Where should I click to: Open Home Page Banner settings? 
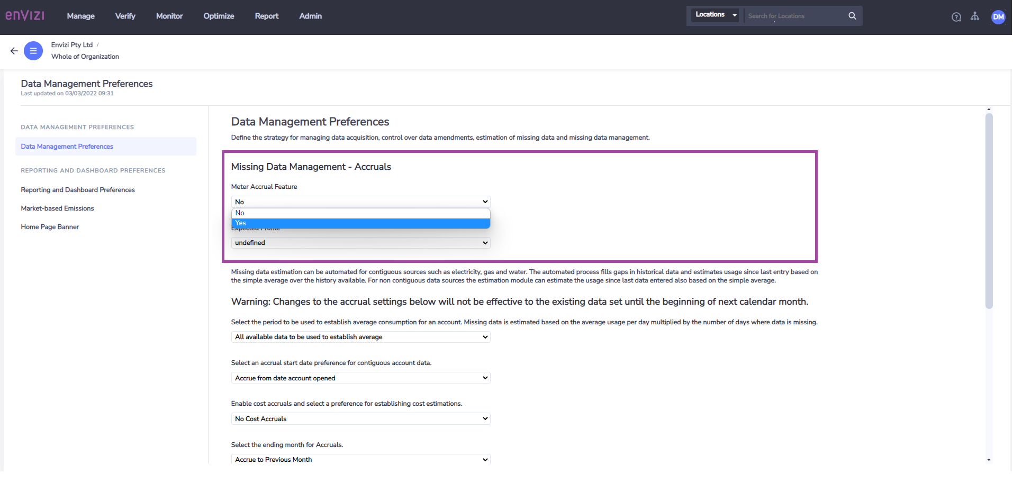point(50,227)
